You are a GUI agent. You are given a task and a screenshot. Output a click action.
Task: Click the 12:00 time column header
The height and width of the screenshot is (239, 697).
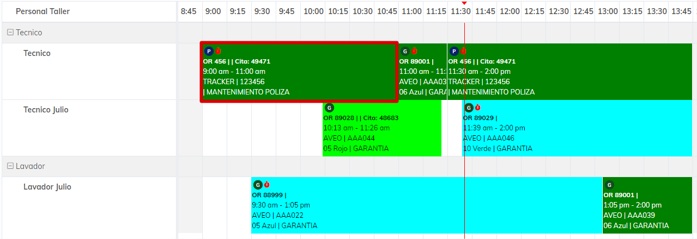(509, 11)
